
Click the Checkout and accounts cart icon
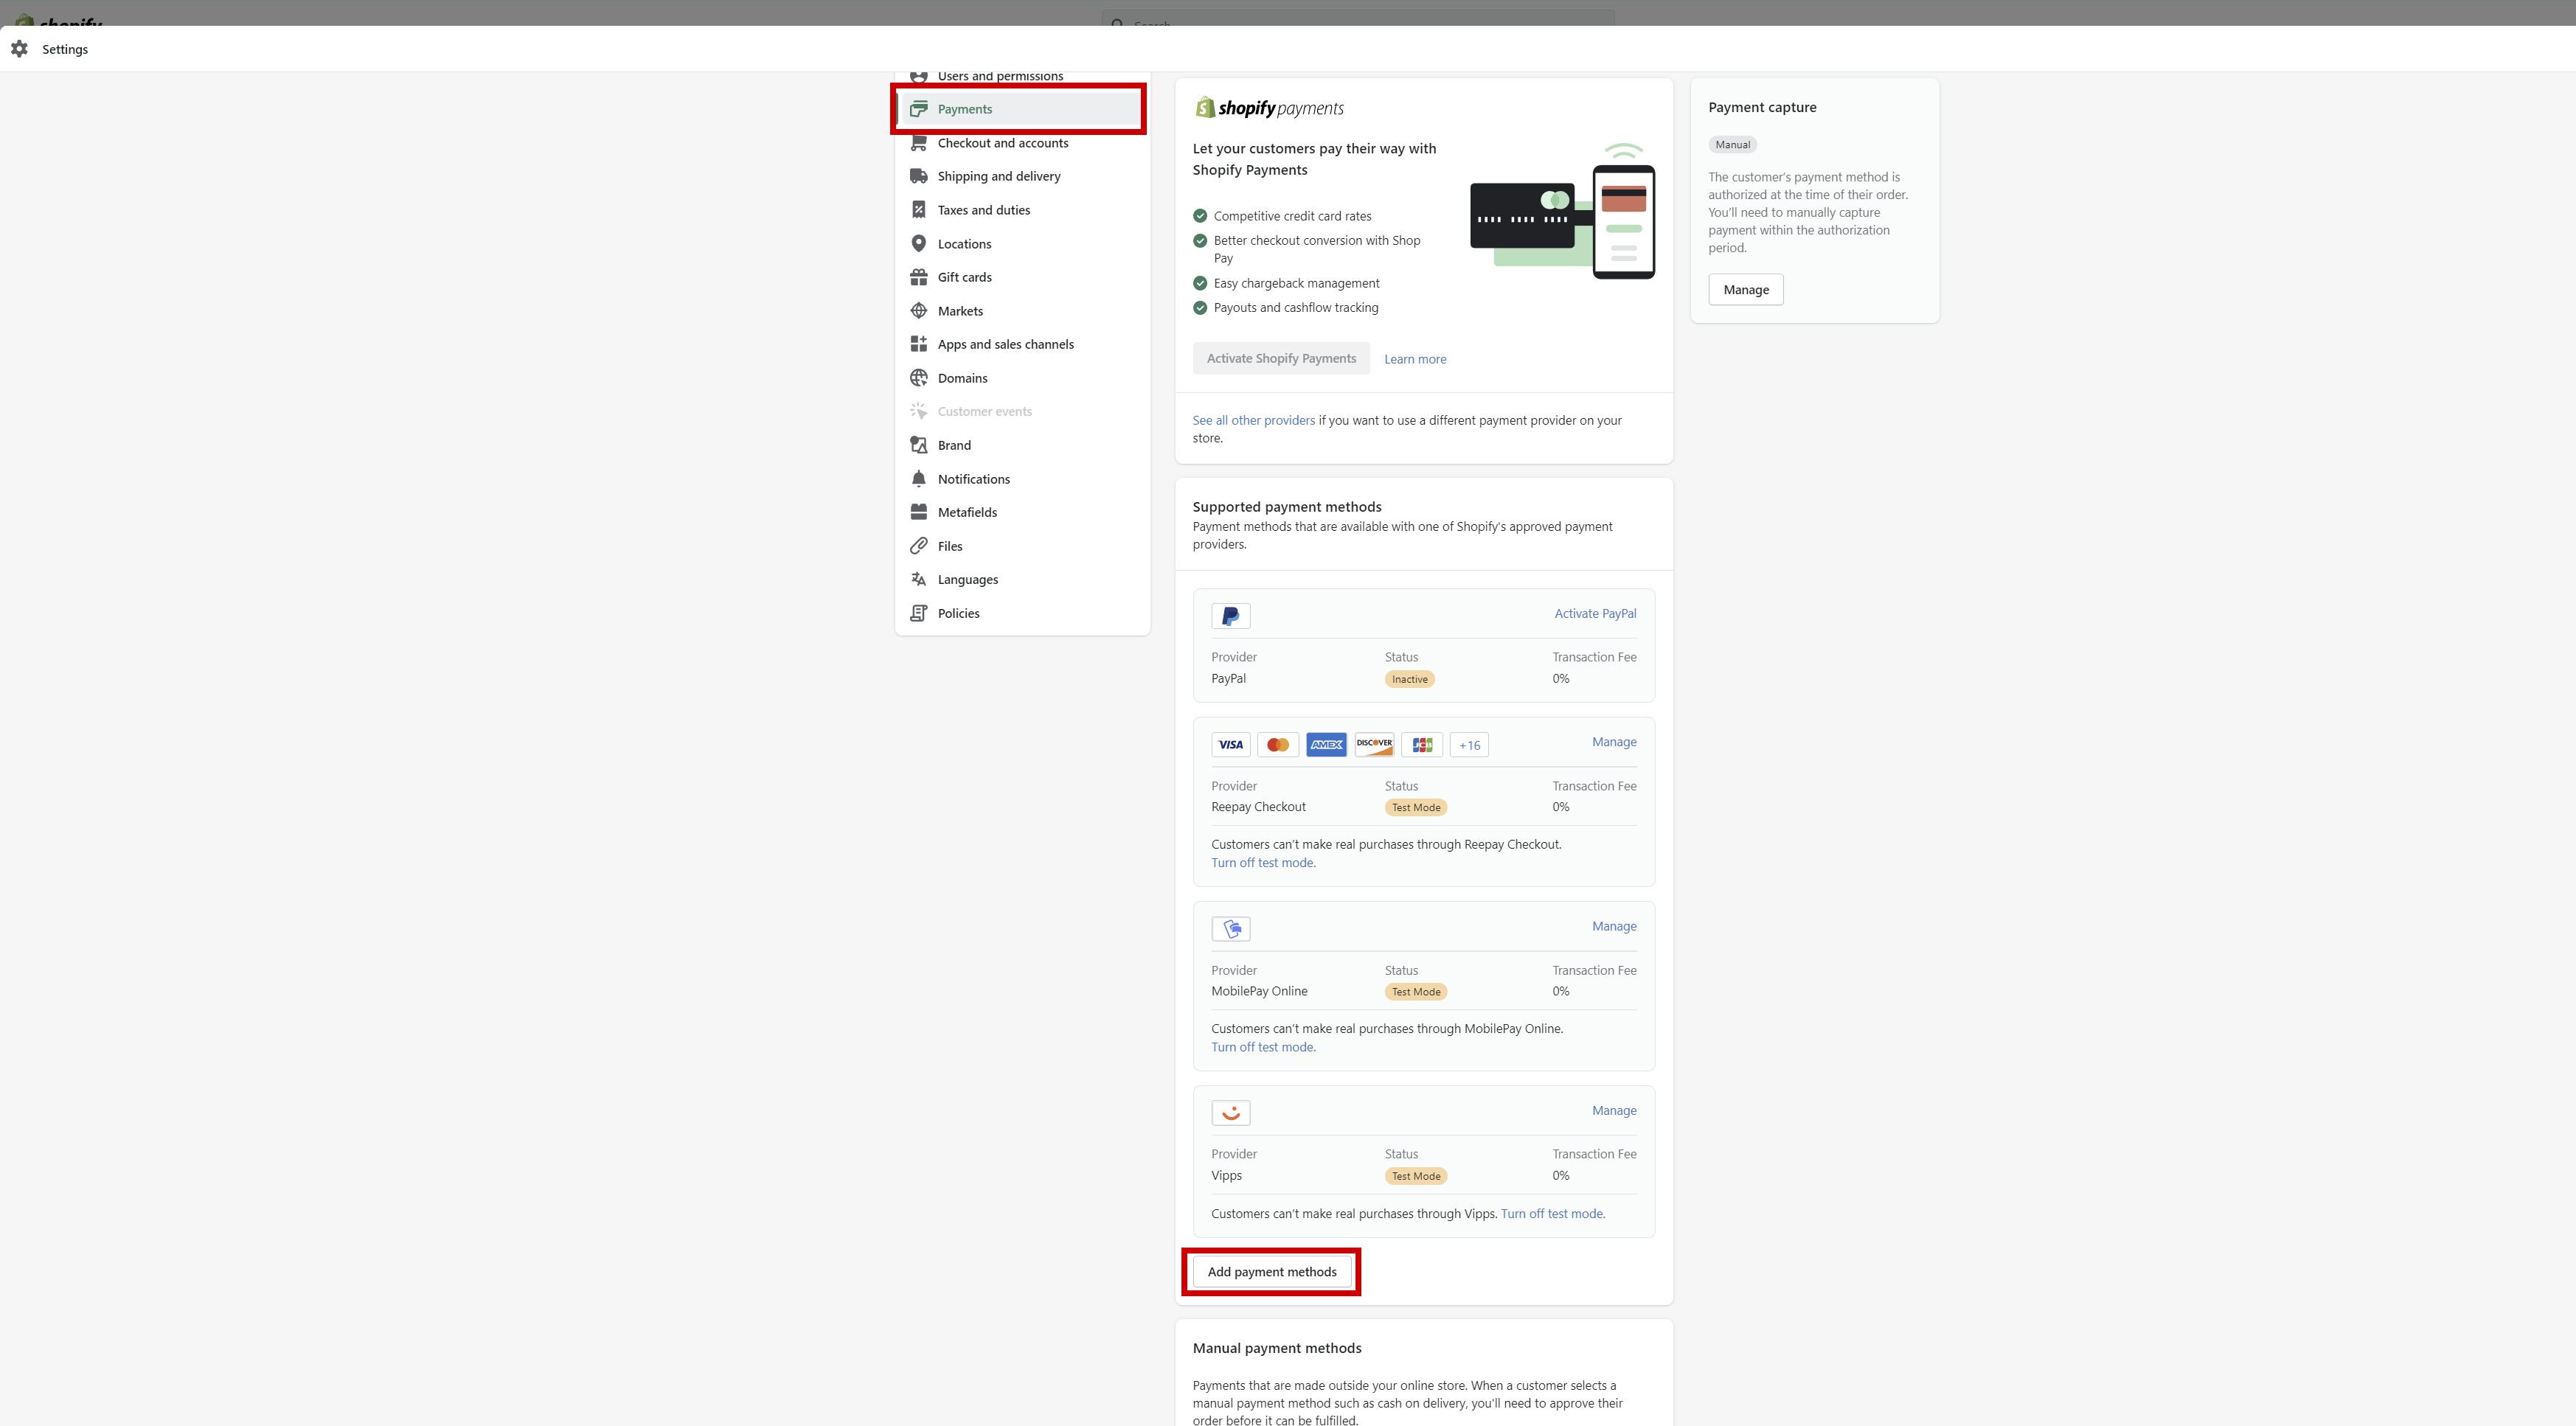click(x=919, y=143)
